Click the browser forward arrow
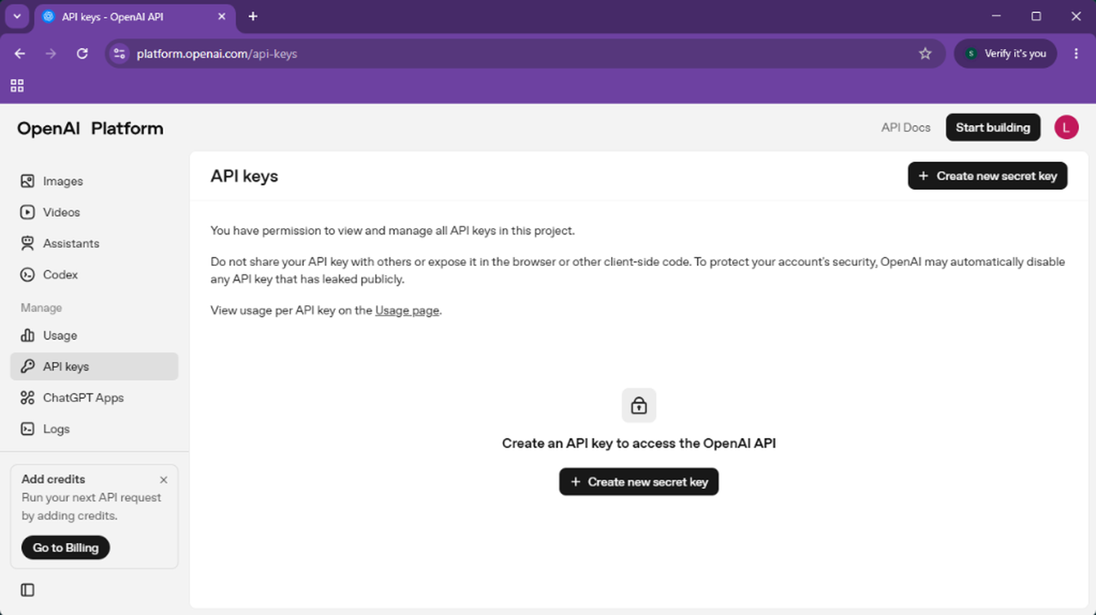 (x=51, y=53)
